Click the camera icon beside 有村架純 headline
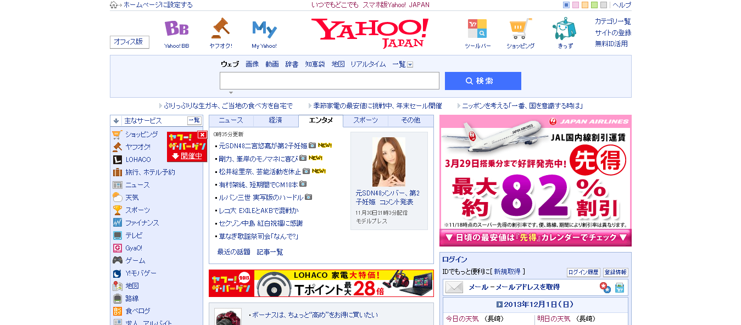 point(303,184)
